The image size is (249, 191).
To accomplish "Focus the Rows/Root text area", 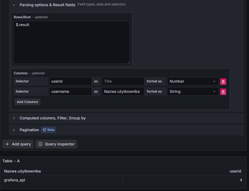I will (x=72, y=42).
